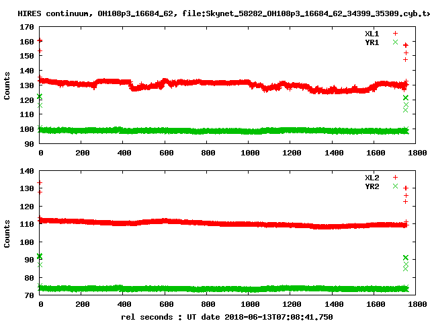Click y-axis 100 tick on XL1/YR1 plot
The height and width of the screenshot is (323, 430).
[27, 129]
